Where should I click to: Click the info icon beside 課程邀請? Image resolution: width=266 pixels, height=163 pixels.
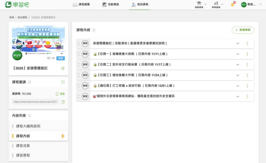tap(29, 82)
